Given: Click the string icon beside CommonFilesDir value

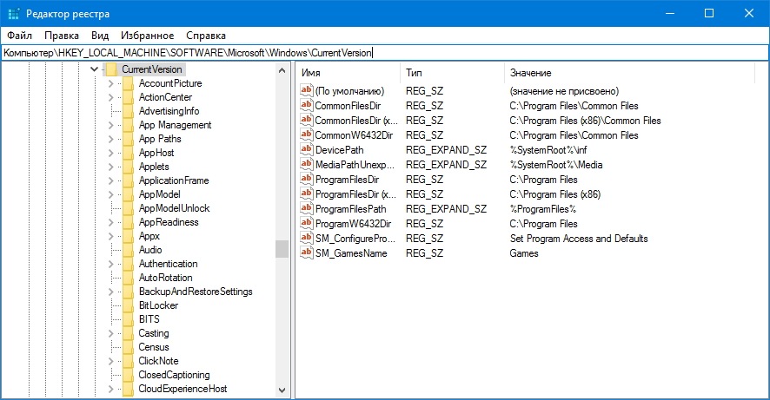Looking at the screenshot, I should click(x=307, y=105).
